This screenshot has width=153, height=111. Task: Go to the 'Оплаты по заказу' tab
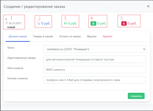(70, 36)
